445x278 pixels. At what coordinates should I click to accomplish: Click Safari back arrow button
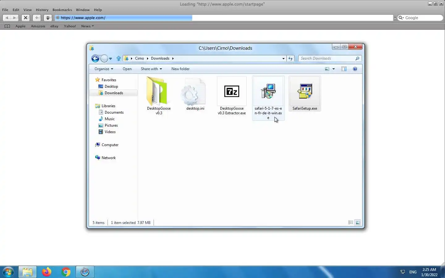coord(7,18)
